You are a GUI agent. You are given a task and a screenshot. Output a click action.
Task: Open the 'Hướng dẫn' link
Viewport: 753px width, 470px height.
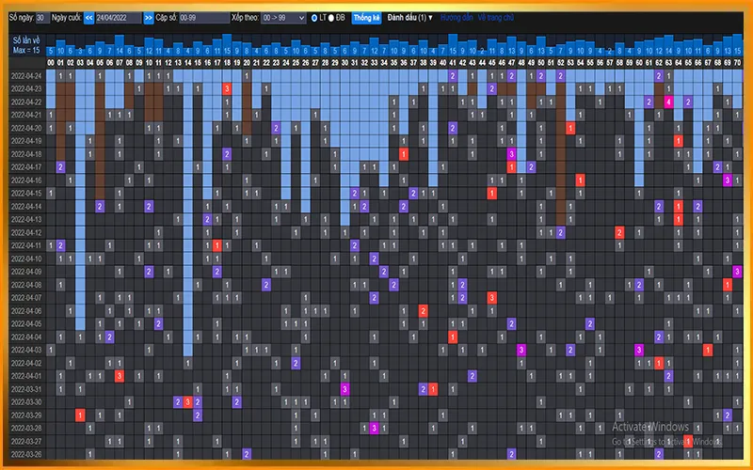[x=457, y=18]
